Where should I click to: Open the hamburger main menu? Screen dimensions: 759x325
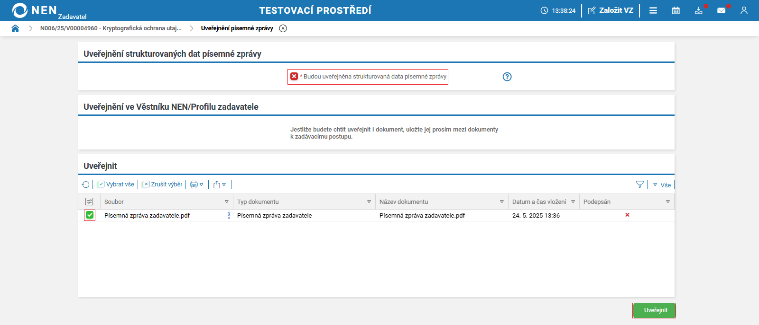point(653,10)
